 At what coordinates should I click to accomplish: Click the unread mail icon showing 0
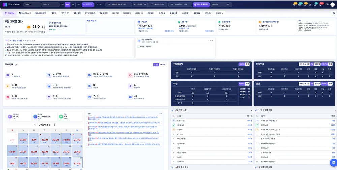(8, 75)
